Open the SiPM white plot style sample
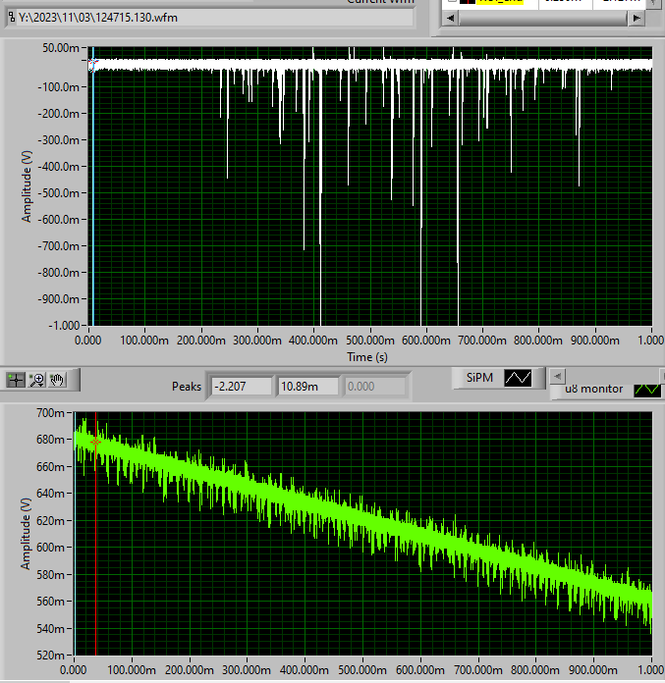 [x=518, y=378]
